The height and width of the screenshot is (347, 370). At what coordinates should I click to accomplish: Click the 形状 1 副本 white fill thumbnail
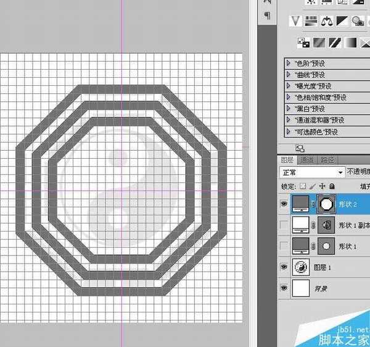(x=301, y=225)
